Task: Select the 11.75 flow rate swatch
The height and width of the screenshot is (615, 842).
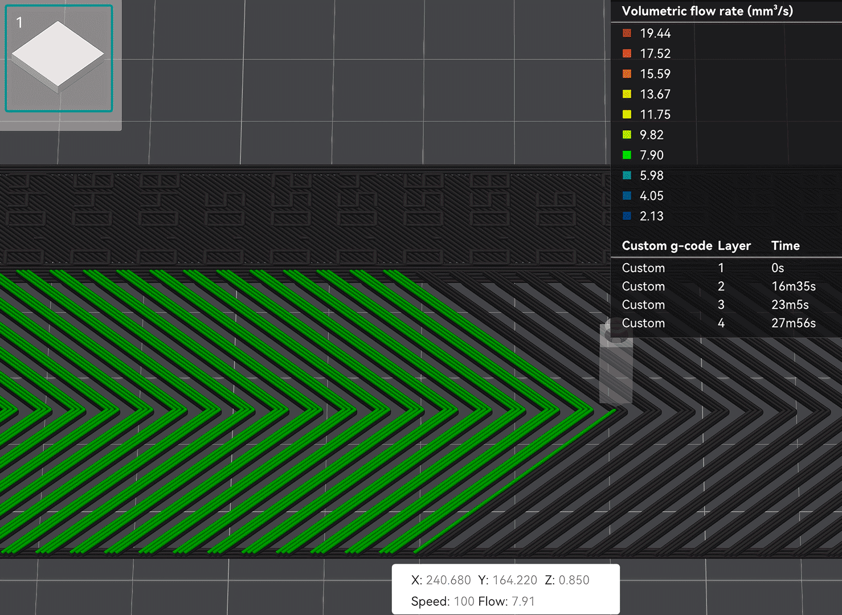Action: click(627, 114)
